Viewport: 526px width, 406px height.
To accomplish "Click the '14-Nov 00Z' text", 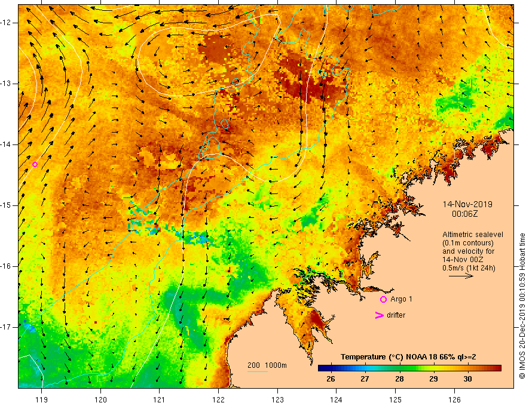I will pyautogui.click(x=463, y=260).
